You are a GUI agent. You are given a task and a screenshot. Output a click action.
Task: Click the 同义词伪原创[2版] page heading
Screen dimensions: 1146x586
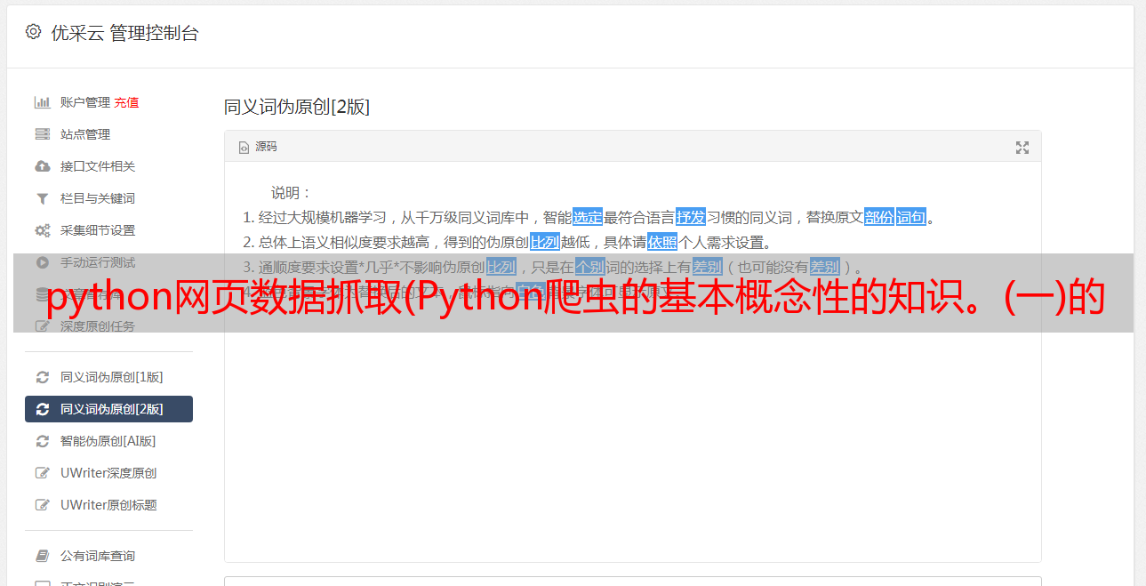coord(297,107)
